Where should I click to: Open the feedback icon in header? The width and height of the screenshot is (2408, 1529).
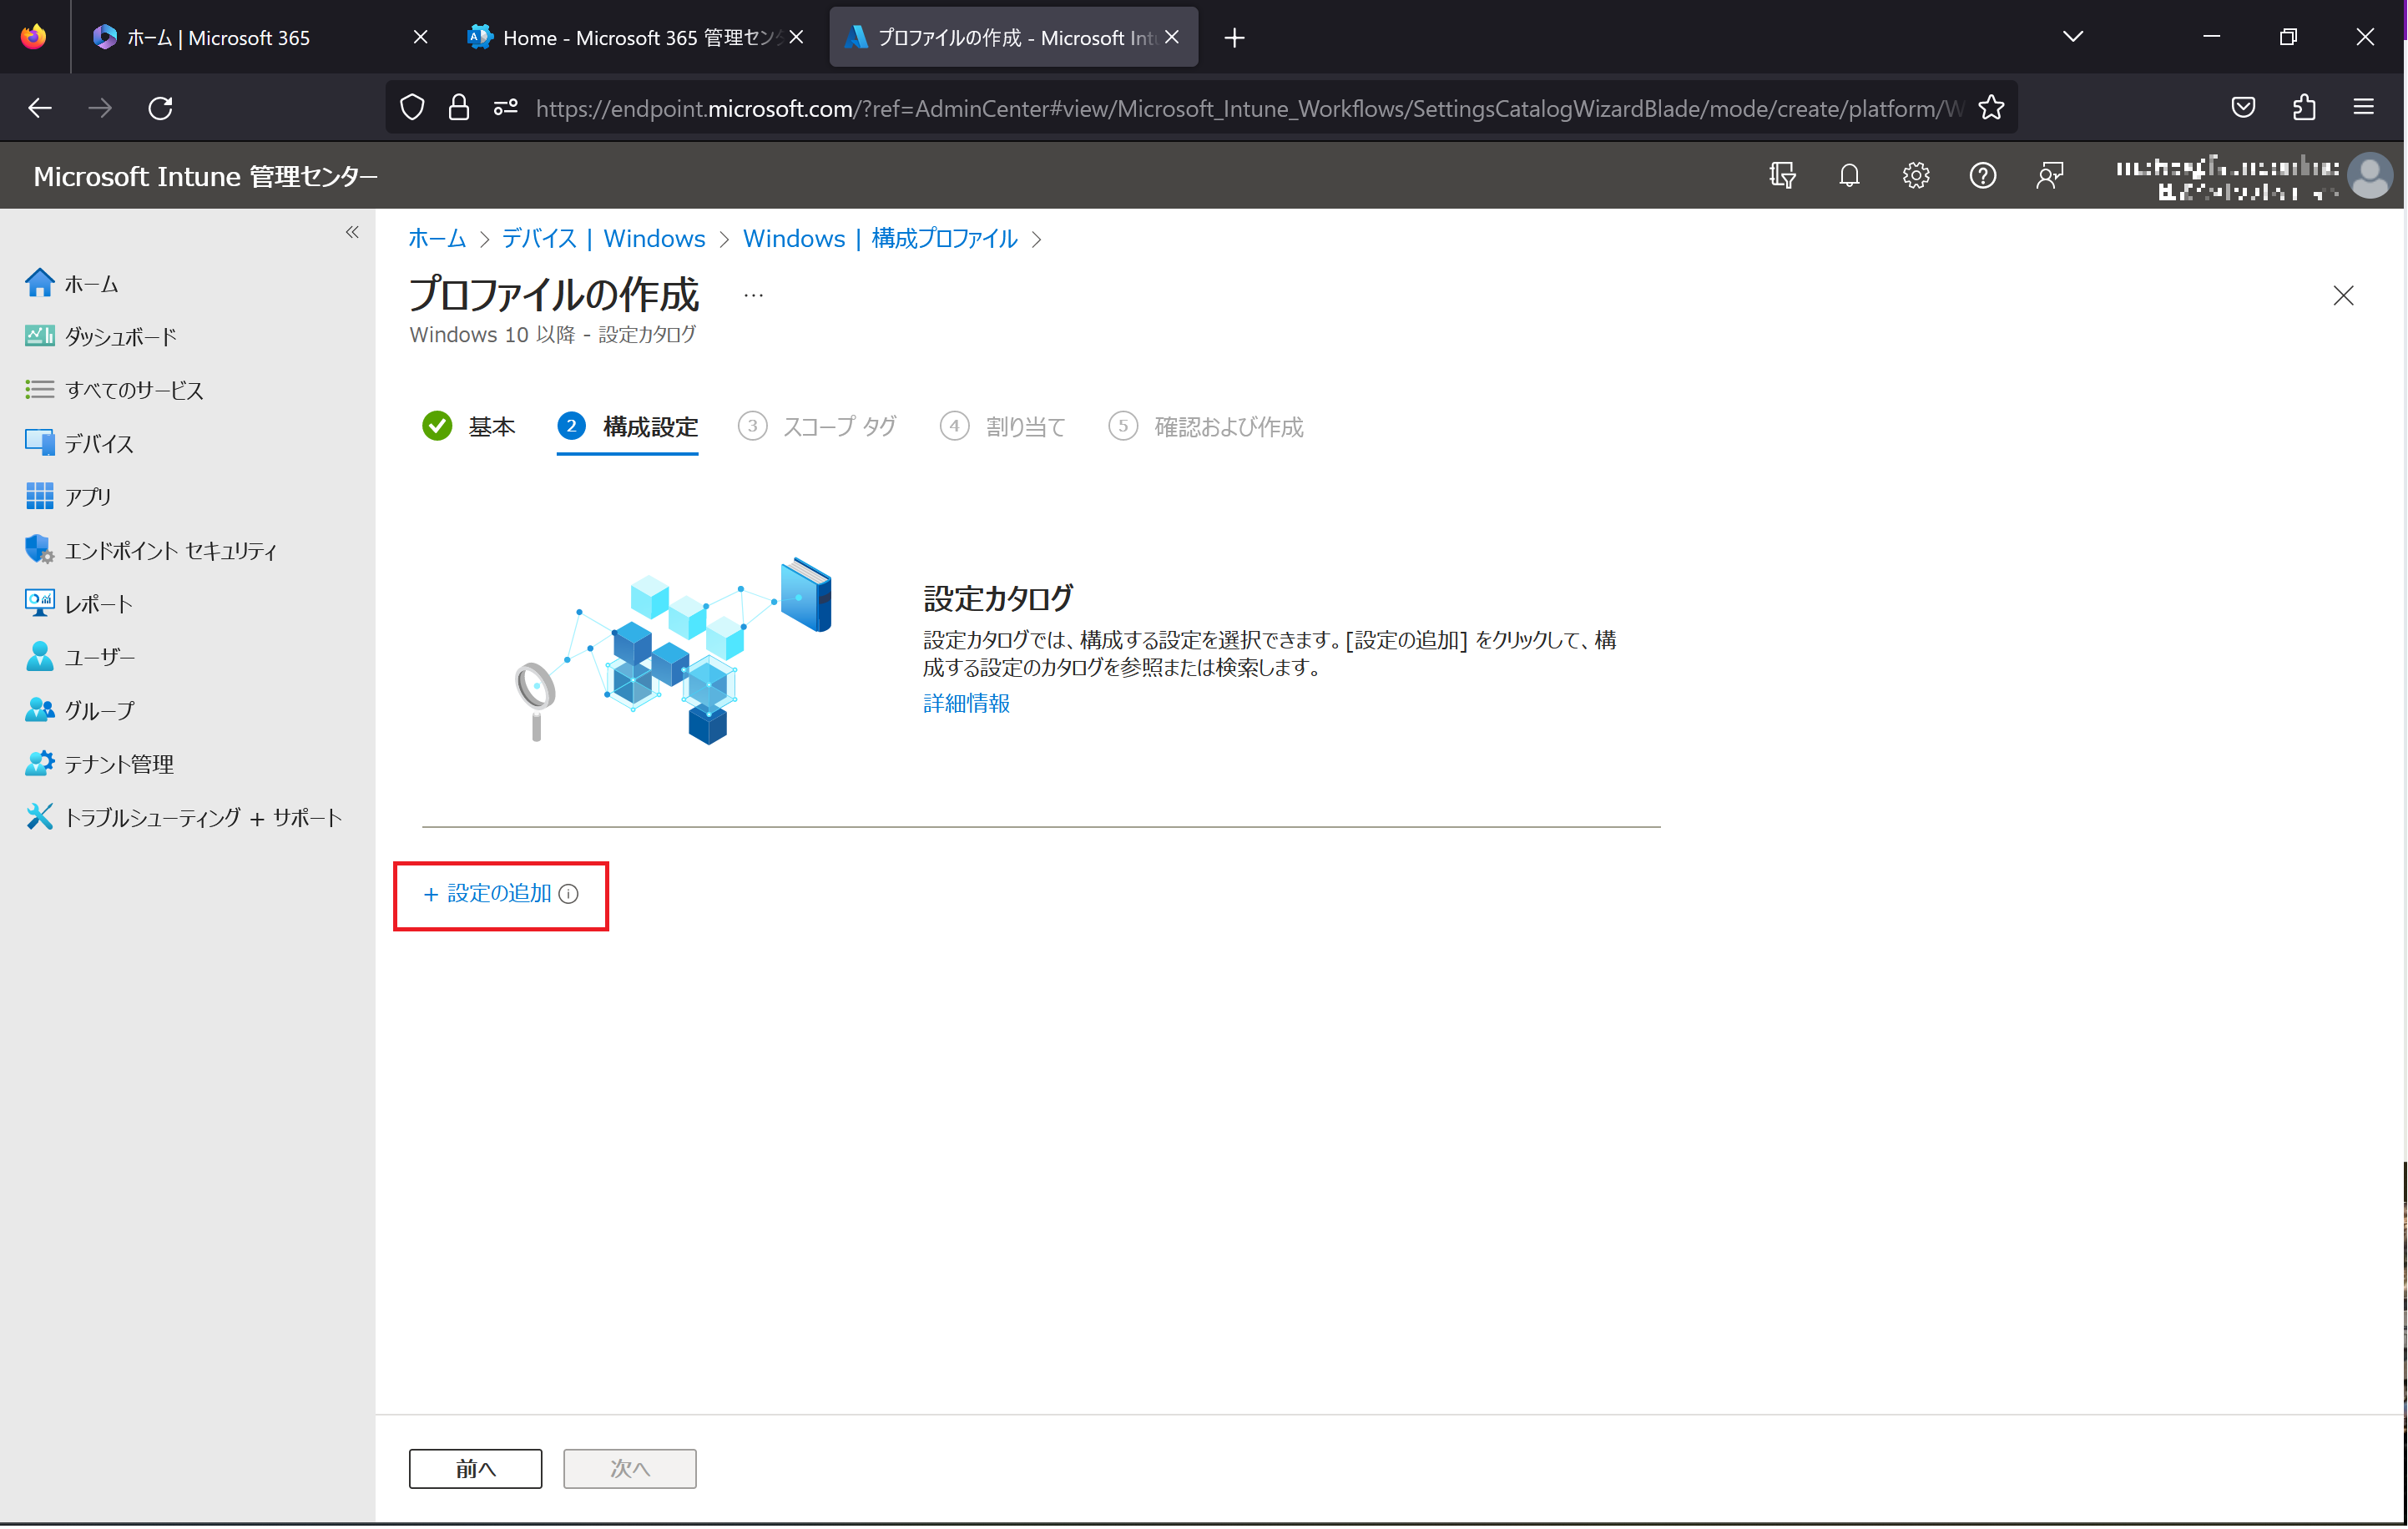pyautogui.click(x=2050, y=176)
